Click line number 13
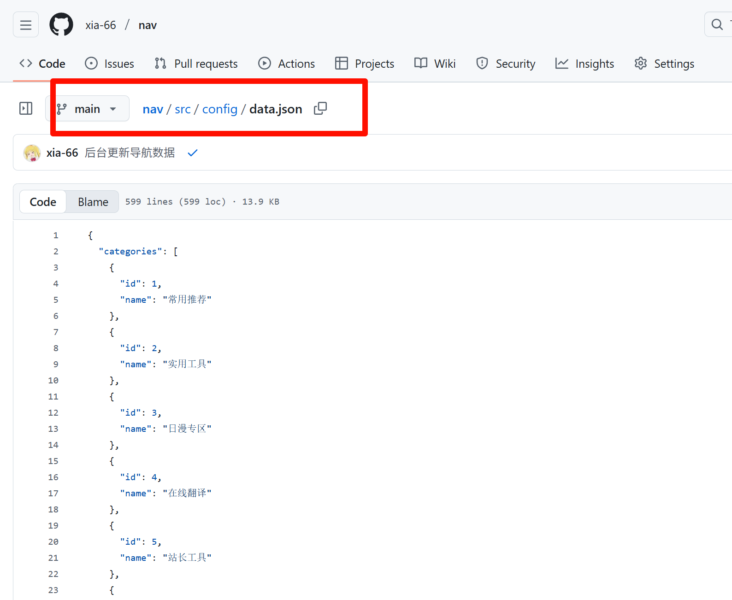732x600 pixels. (53, 429)
